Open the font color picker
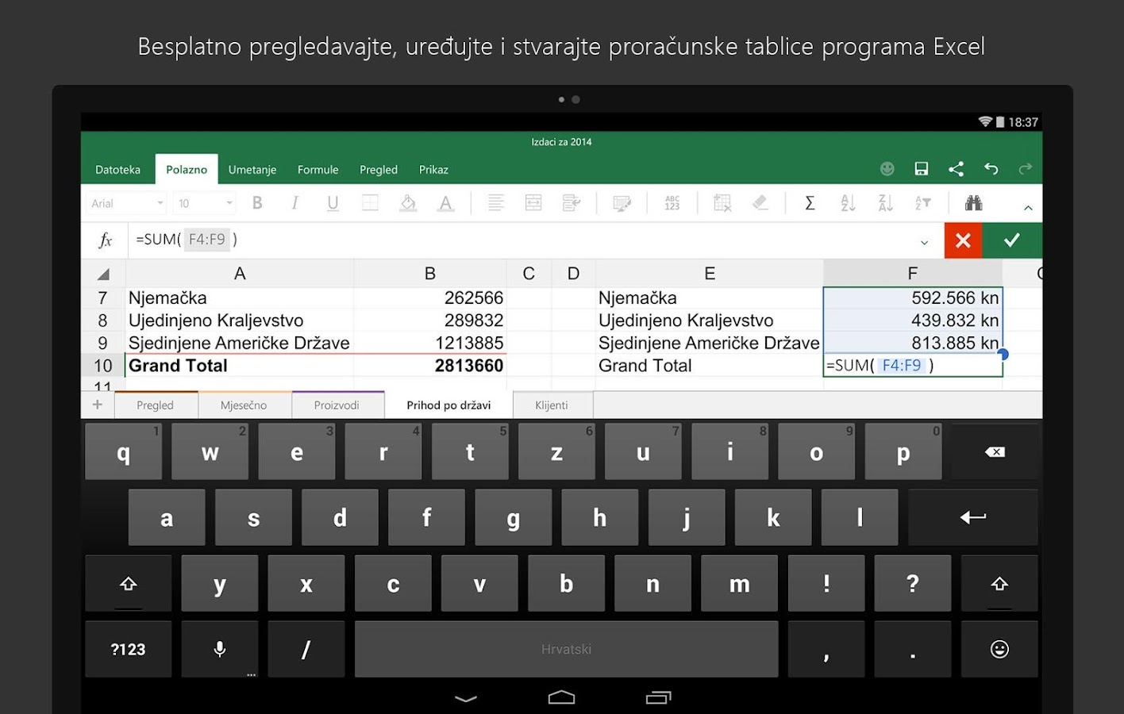The height and width of the screenshot is (714, 1124). pos(445,202)
